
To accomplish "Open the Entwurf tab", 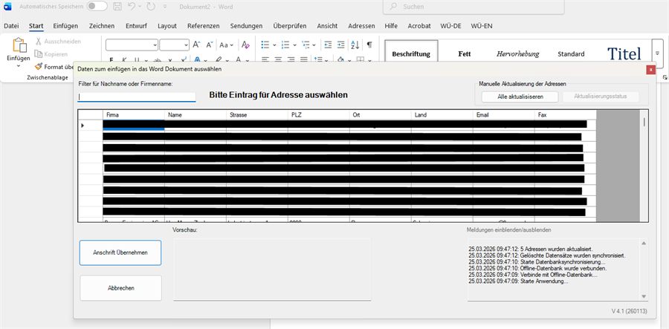I will pos(136,26).
